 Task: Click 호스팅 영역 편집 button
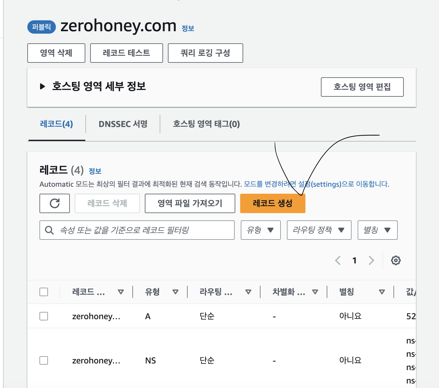(x=362, y=87)
